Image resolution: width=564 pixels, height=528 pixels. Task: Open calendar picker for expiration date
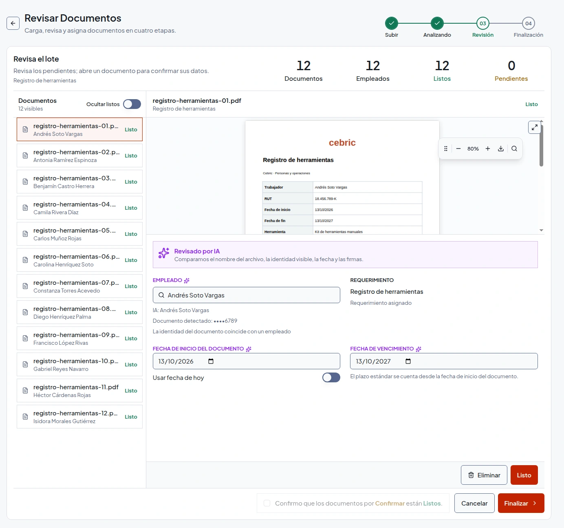pyautogui.click(x=408, y=361)
